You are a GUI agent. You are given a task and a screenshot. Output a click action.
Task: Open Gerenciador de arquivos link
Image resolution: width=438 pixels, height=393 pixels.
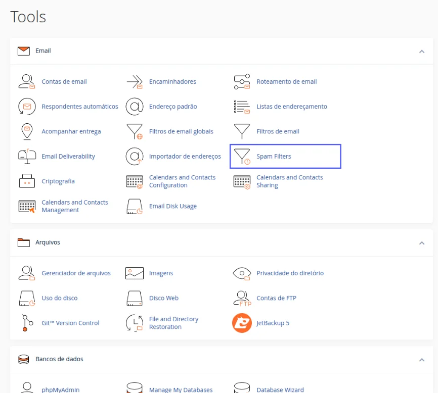point(76,273)
